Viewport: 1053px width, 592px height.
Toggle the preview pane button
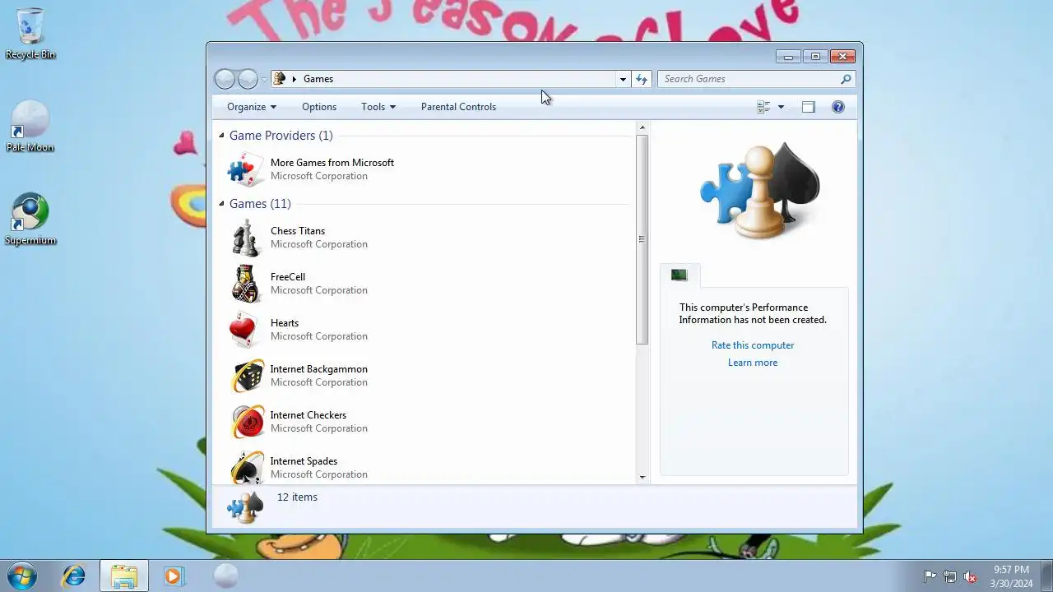tap(809, 107)
